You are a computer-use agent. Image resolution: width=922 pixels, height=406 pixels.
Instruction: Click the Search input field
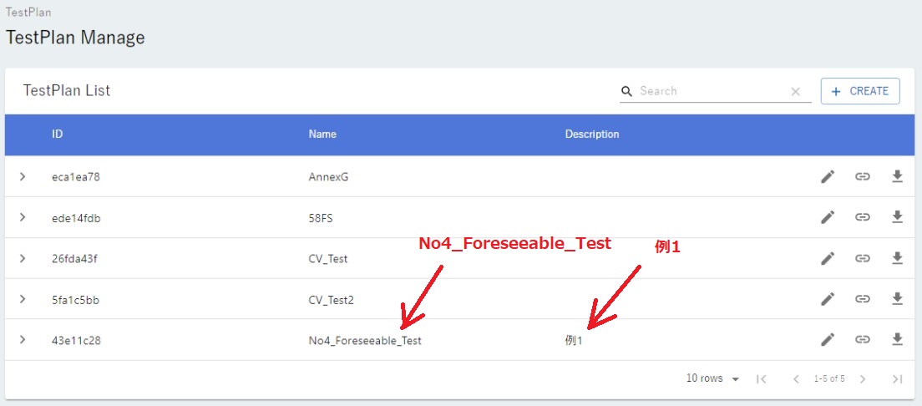tap(710, 91)
